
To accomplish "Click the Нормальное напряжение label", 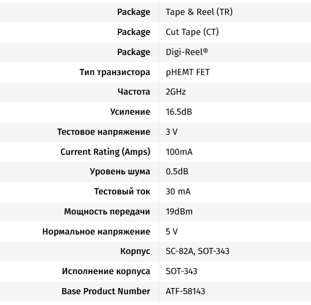I will coord(96,231).
